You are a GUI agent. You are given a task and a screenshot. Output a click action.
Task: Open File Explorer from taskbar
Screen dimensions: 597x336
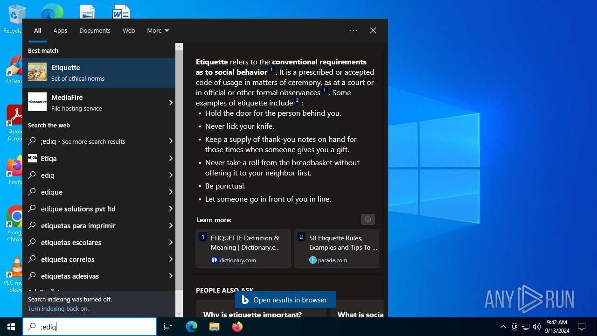coord(214,327)
